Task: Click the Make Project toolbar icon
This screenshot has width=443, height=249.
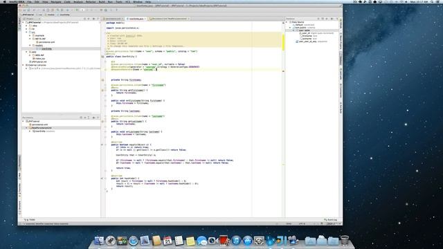Action: point(77,10)
